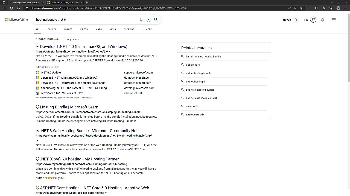The width and height of the screenshot is (350, 196).
Task: Switch to the 'Download .NET 6.0' browser tab
Action: (x=65, y=2)
